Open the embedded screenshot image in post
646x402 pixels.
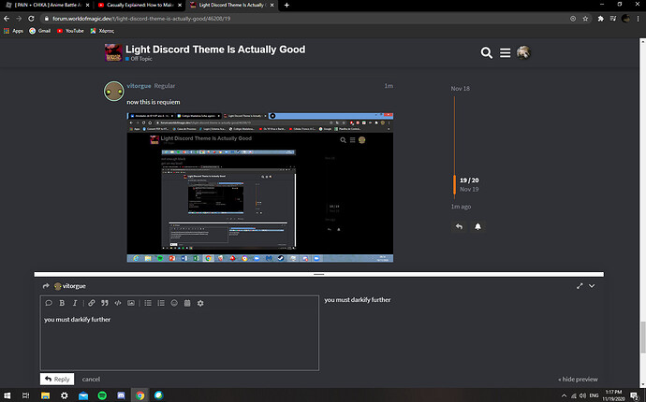pyautogui.click(x=260, y=187)
